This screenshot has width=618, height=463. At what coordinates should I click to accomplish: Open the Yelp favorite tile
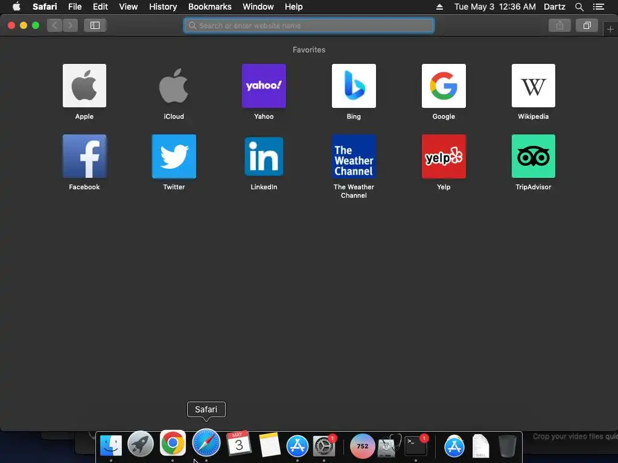(444, 156)
